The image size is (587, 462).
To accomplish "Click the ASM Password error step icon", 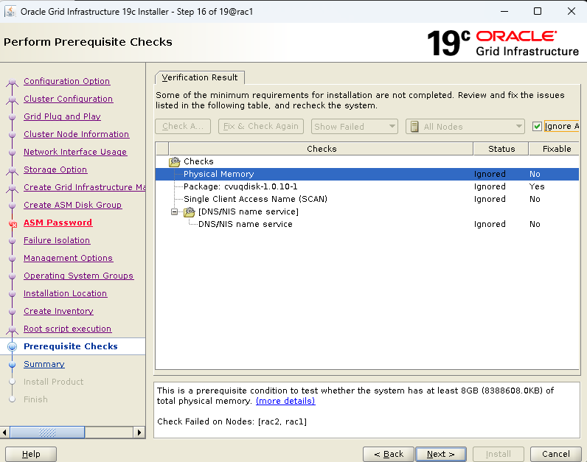I will click(x=13, y=223).
